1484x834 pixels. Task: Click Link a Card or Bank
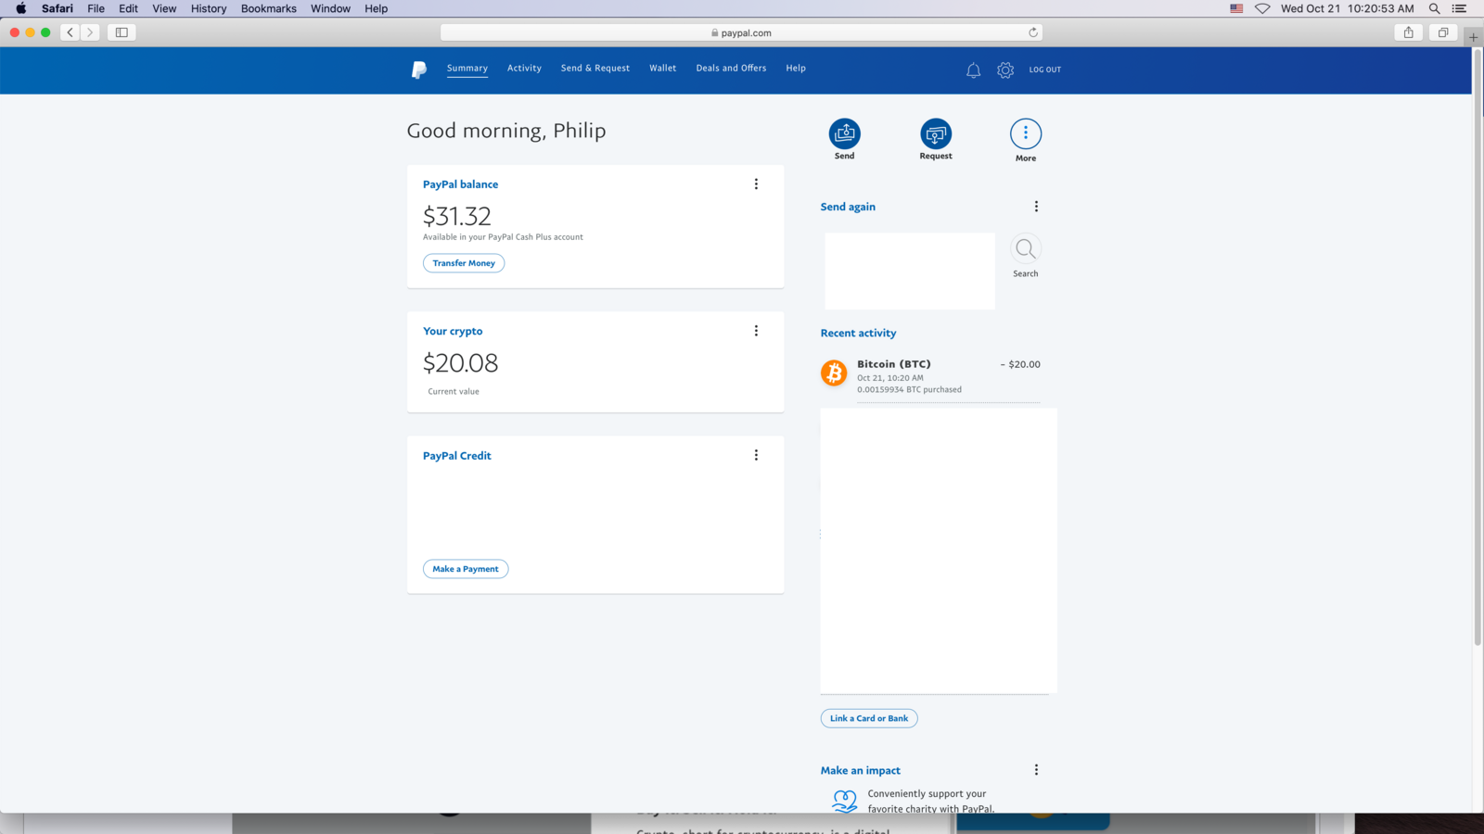click(869, 718)
